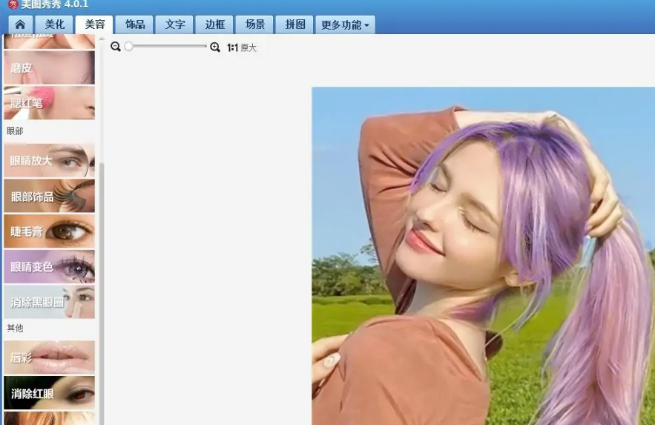Select the 磨皮 skin smoothing tool
Image resolution: width=655 pixels, height=425 pixels.
click(x=49, y=67)
